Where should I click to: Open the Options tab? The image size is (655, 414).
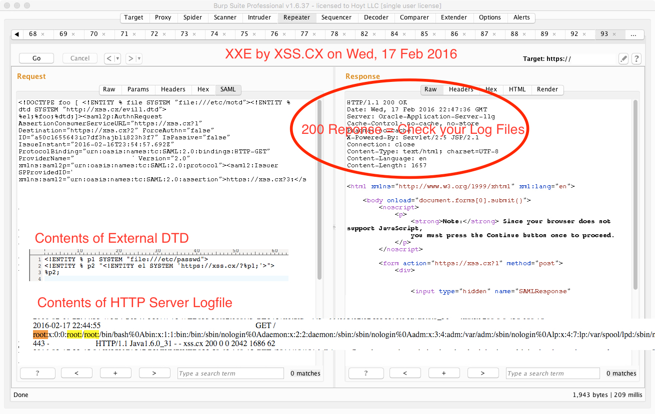pyautogui.click(x=490, y=17)
